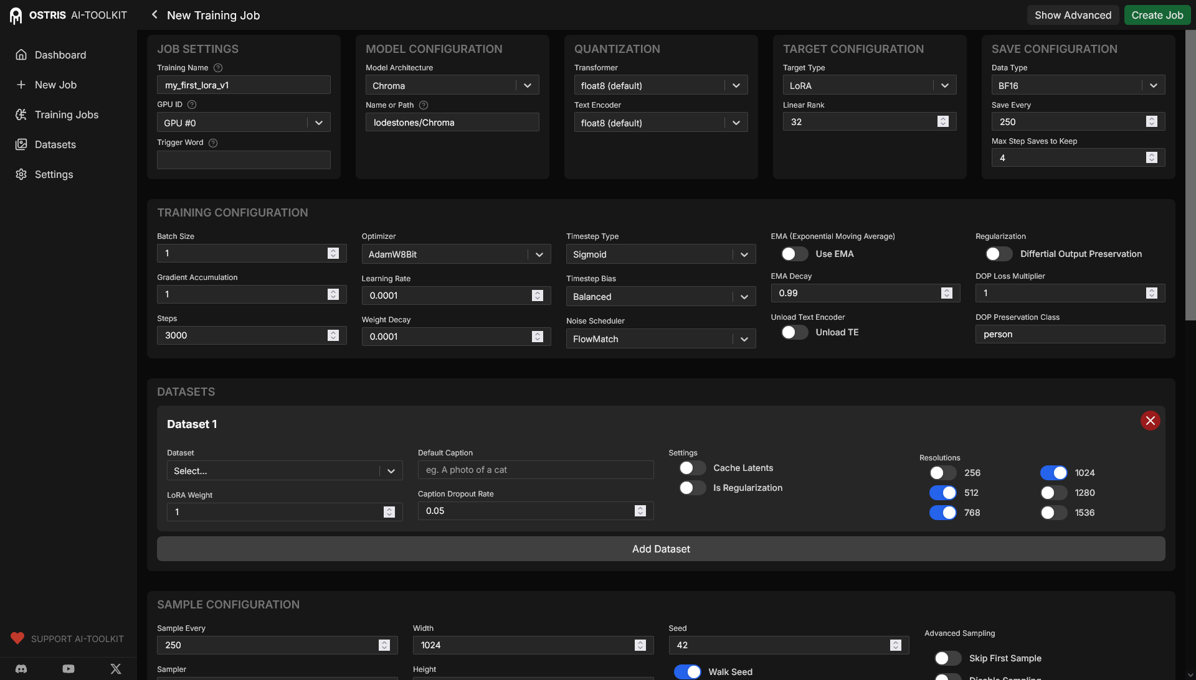
Task: Click the Steps stepper arrows
Action: coord(333,335)
